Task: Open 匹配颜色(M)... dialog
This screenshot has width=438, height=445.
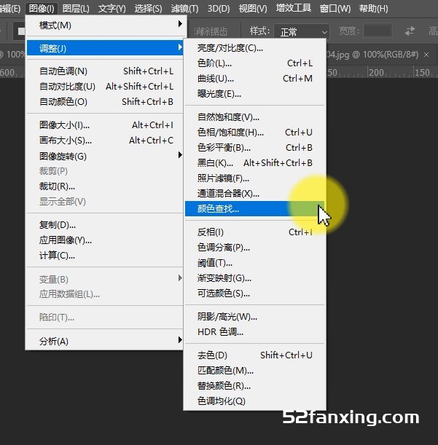Action: click(x=254, y=371)
